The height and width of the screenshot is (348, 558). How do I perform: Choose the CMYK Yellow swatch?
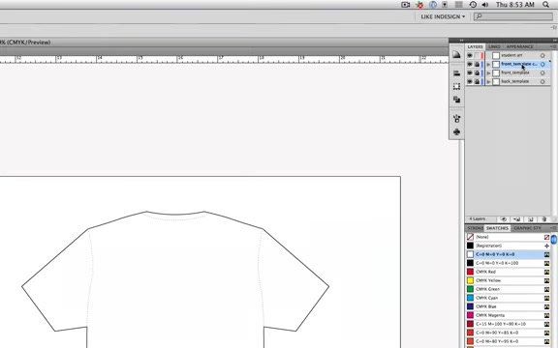point(508,280)
